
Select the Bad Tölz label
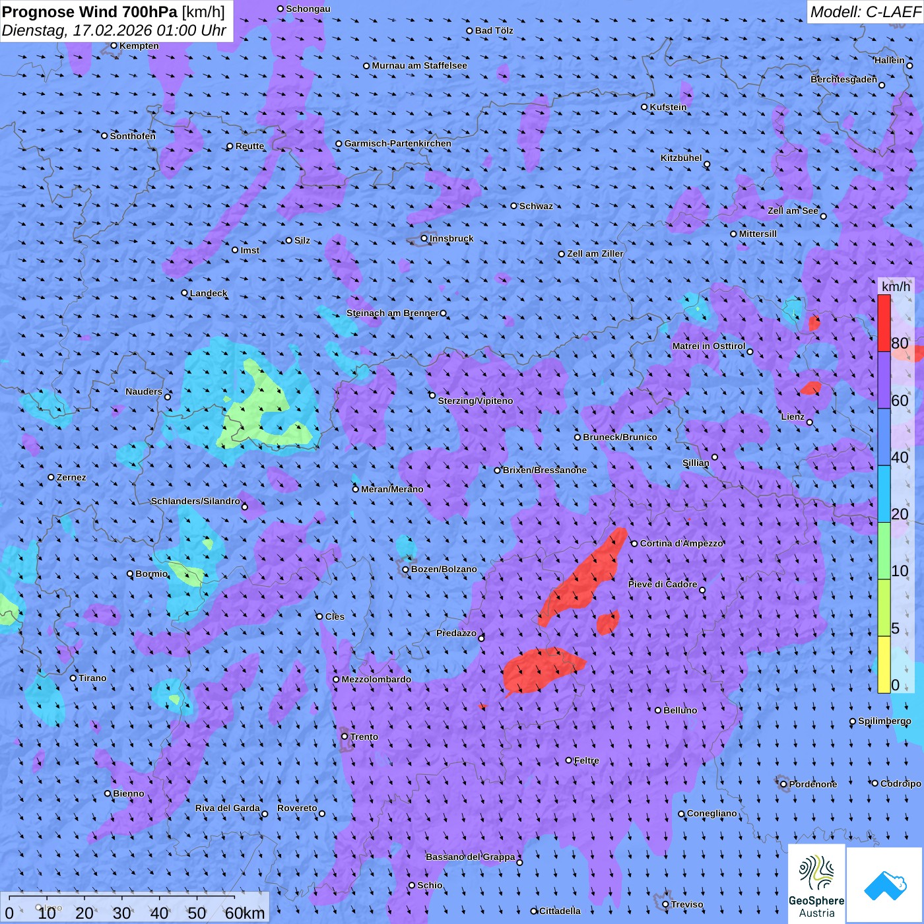coord(494,30)
